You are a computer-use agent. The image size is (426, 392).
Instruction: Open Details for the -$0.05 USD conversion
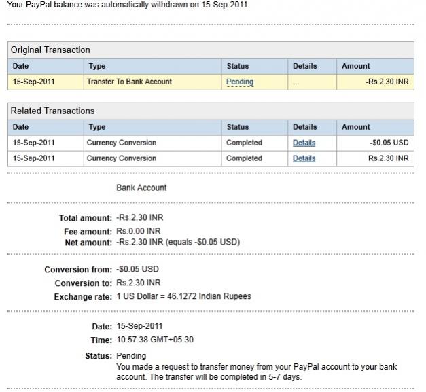304,143
